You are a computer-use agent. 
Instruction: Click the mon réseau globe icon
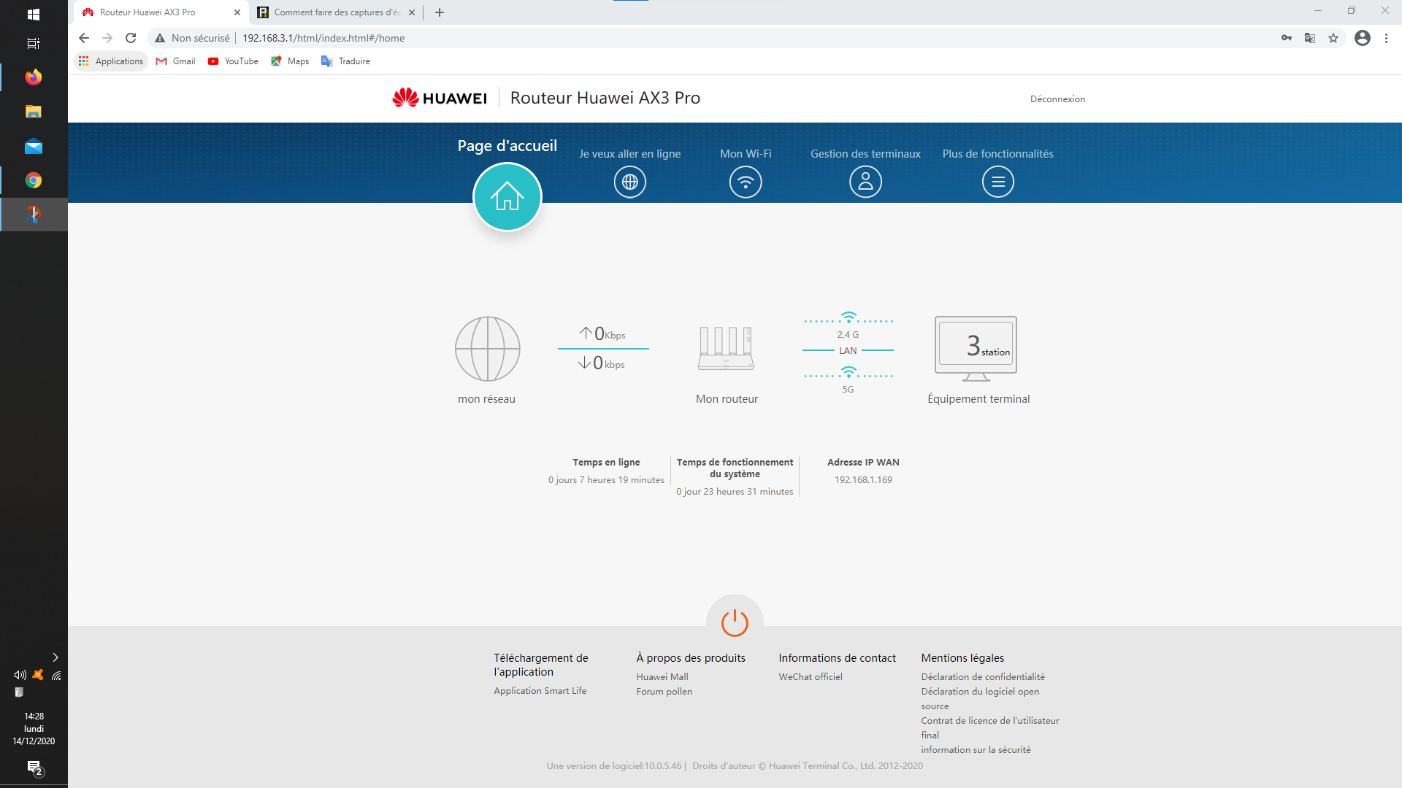[x=487, y=349]
